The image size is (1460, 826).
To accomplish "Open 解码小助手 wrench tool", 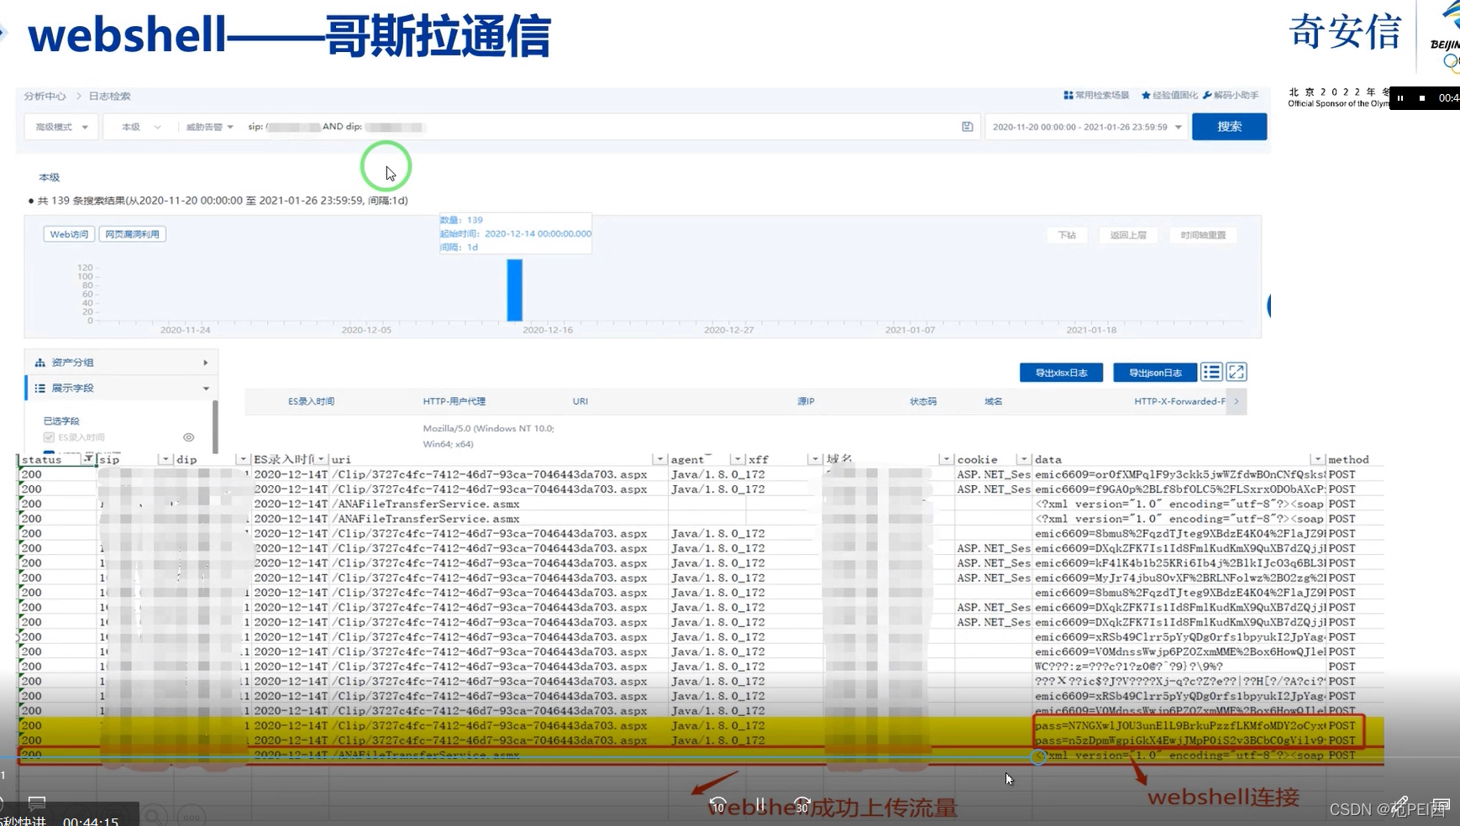I will 1231,96.
